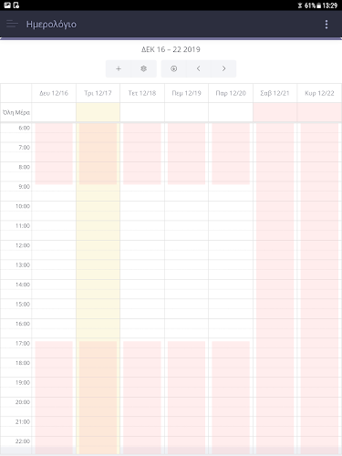Image resolution: width=342 pixels, height=456 pixels.
Task: Select the 11:00 slot on Τετ 12/18
Action: coord(142,225)
